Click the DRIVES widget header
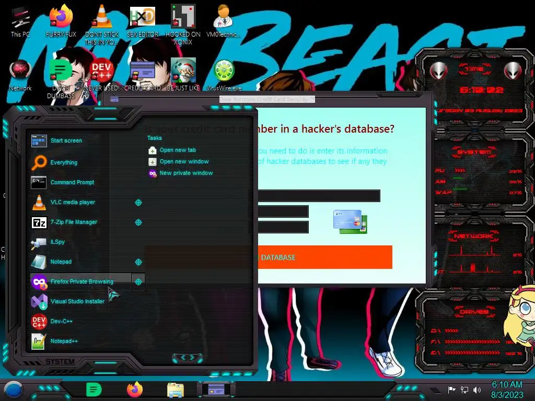Image resolution: width=535 pixels, height=401 pixels. point(474,312)
